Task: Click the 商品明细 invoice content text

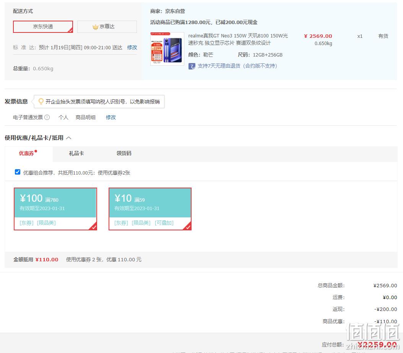Action: click(86, 117)
